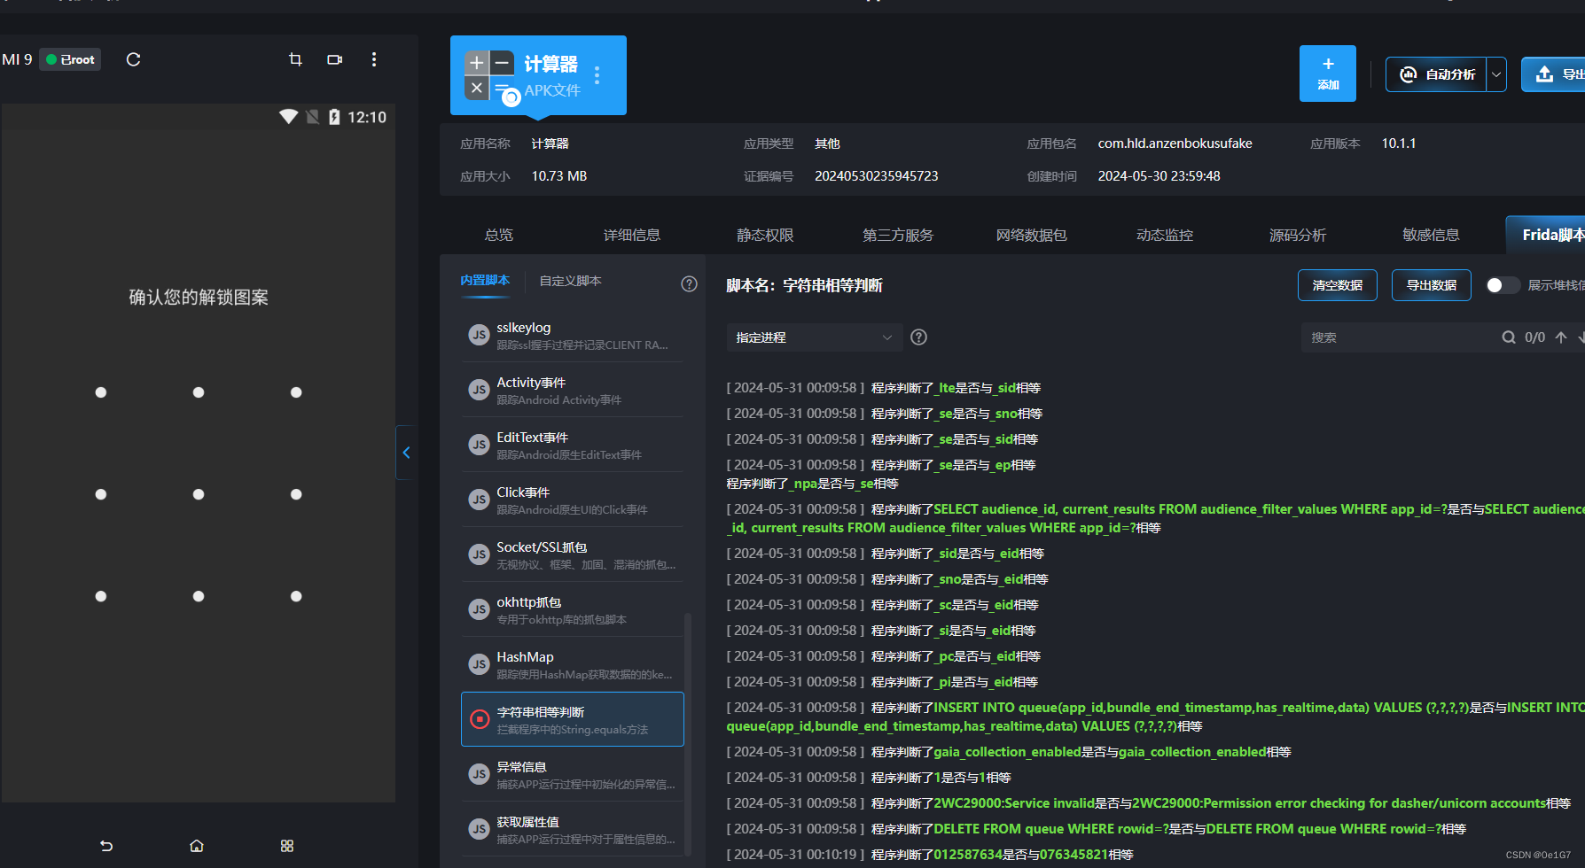
Task: Select the 内置脚本 sub-tab
Action: pyautogui.click(x=485, y=280)
